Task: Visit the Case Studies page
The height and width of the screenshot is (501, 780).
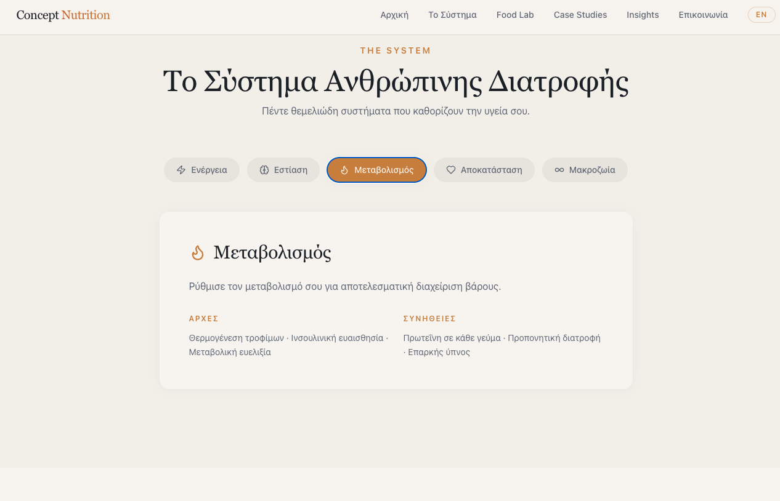Action: [x=580, y=15]
